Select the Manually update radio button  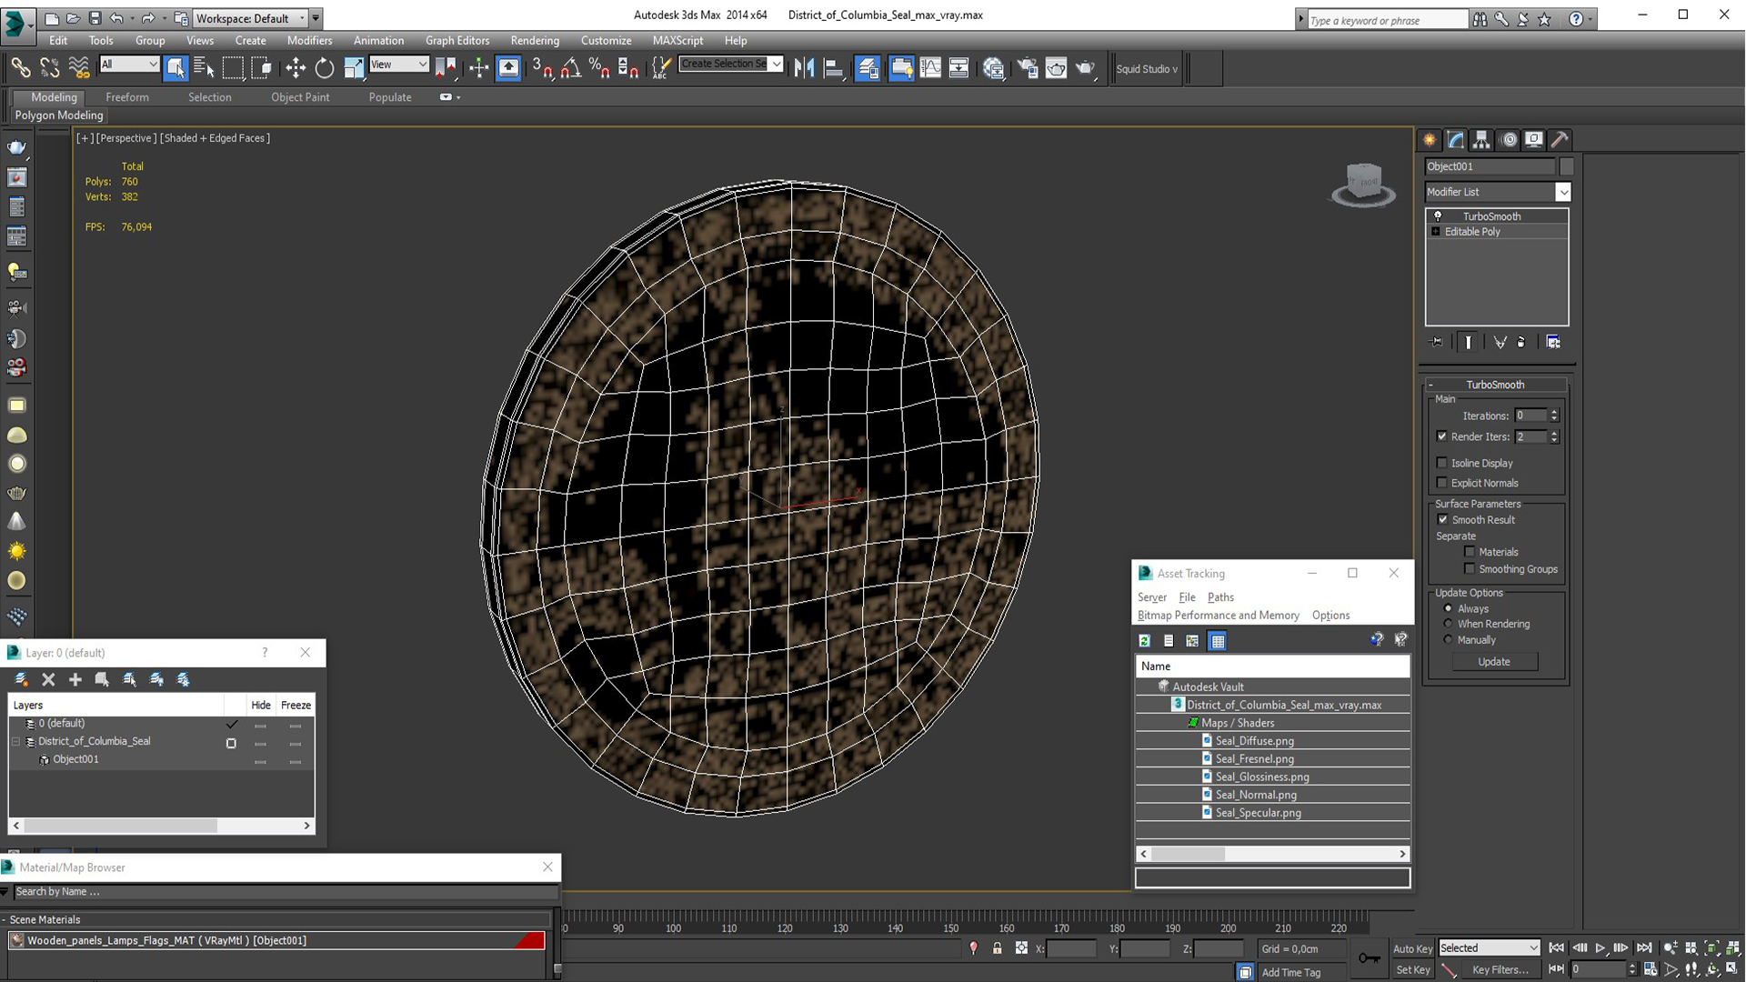(x=1448, y=640)
